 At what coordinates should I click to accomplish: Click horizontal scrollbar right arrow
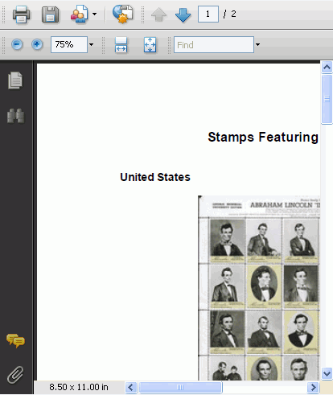(313, 387)
